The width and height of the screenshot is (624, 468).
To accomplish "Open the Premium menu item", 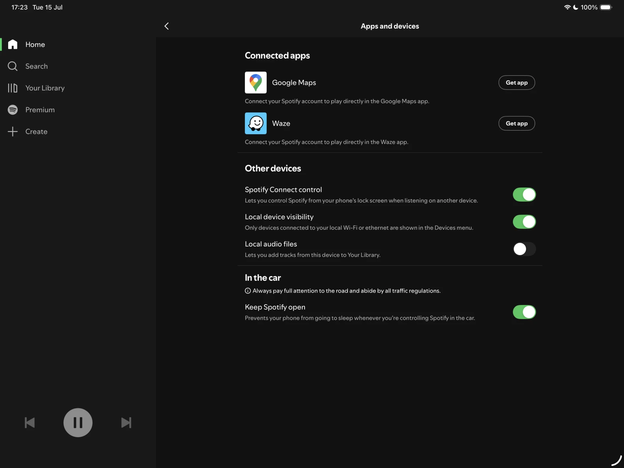I will (x=40, y=110).
